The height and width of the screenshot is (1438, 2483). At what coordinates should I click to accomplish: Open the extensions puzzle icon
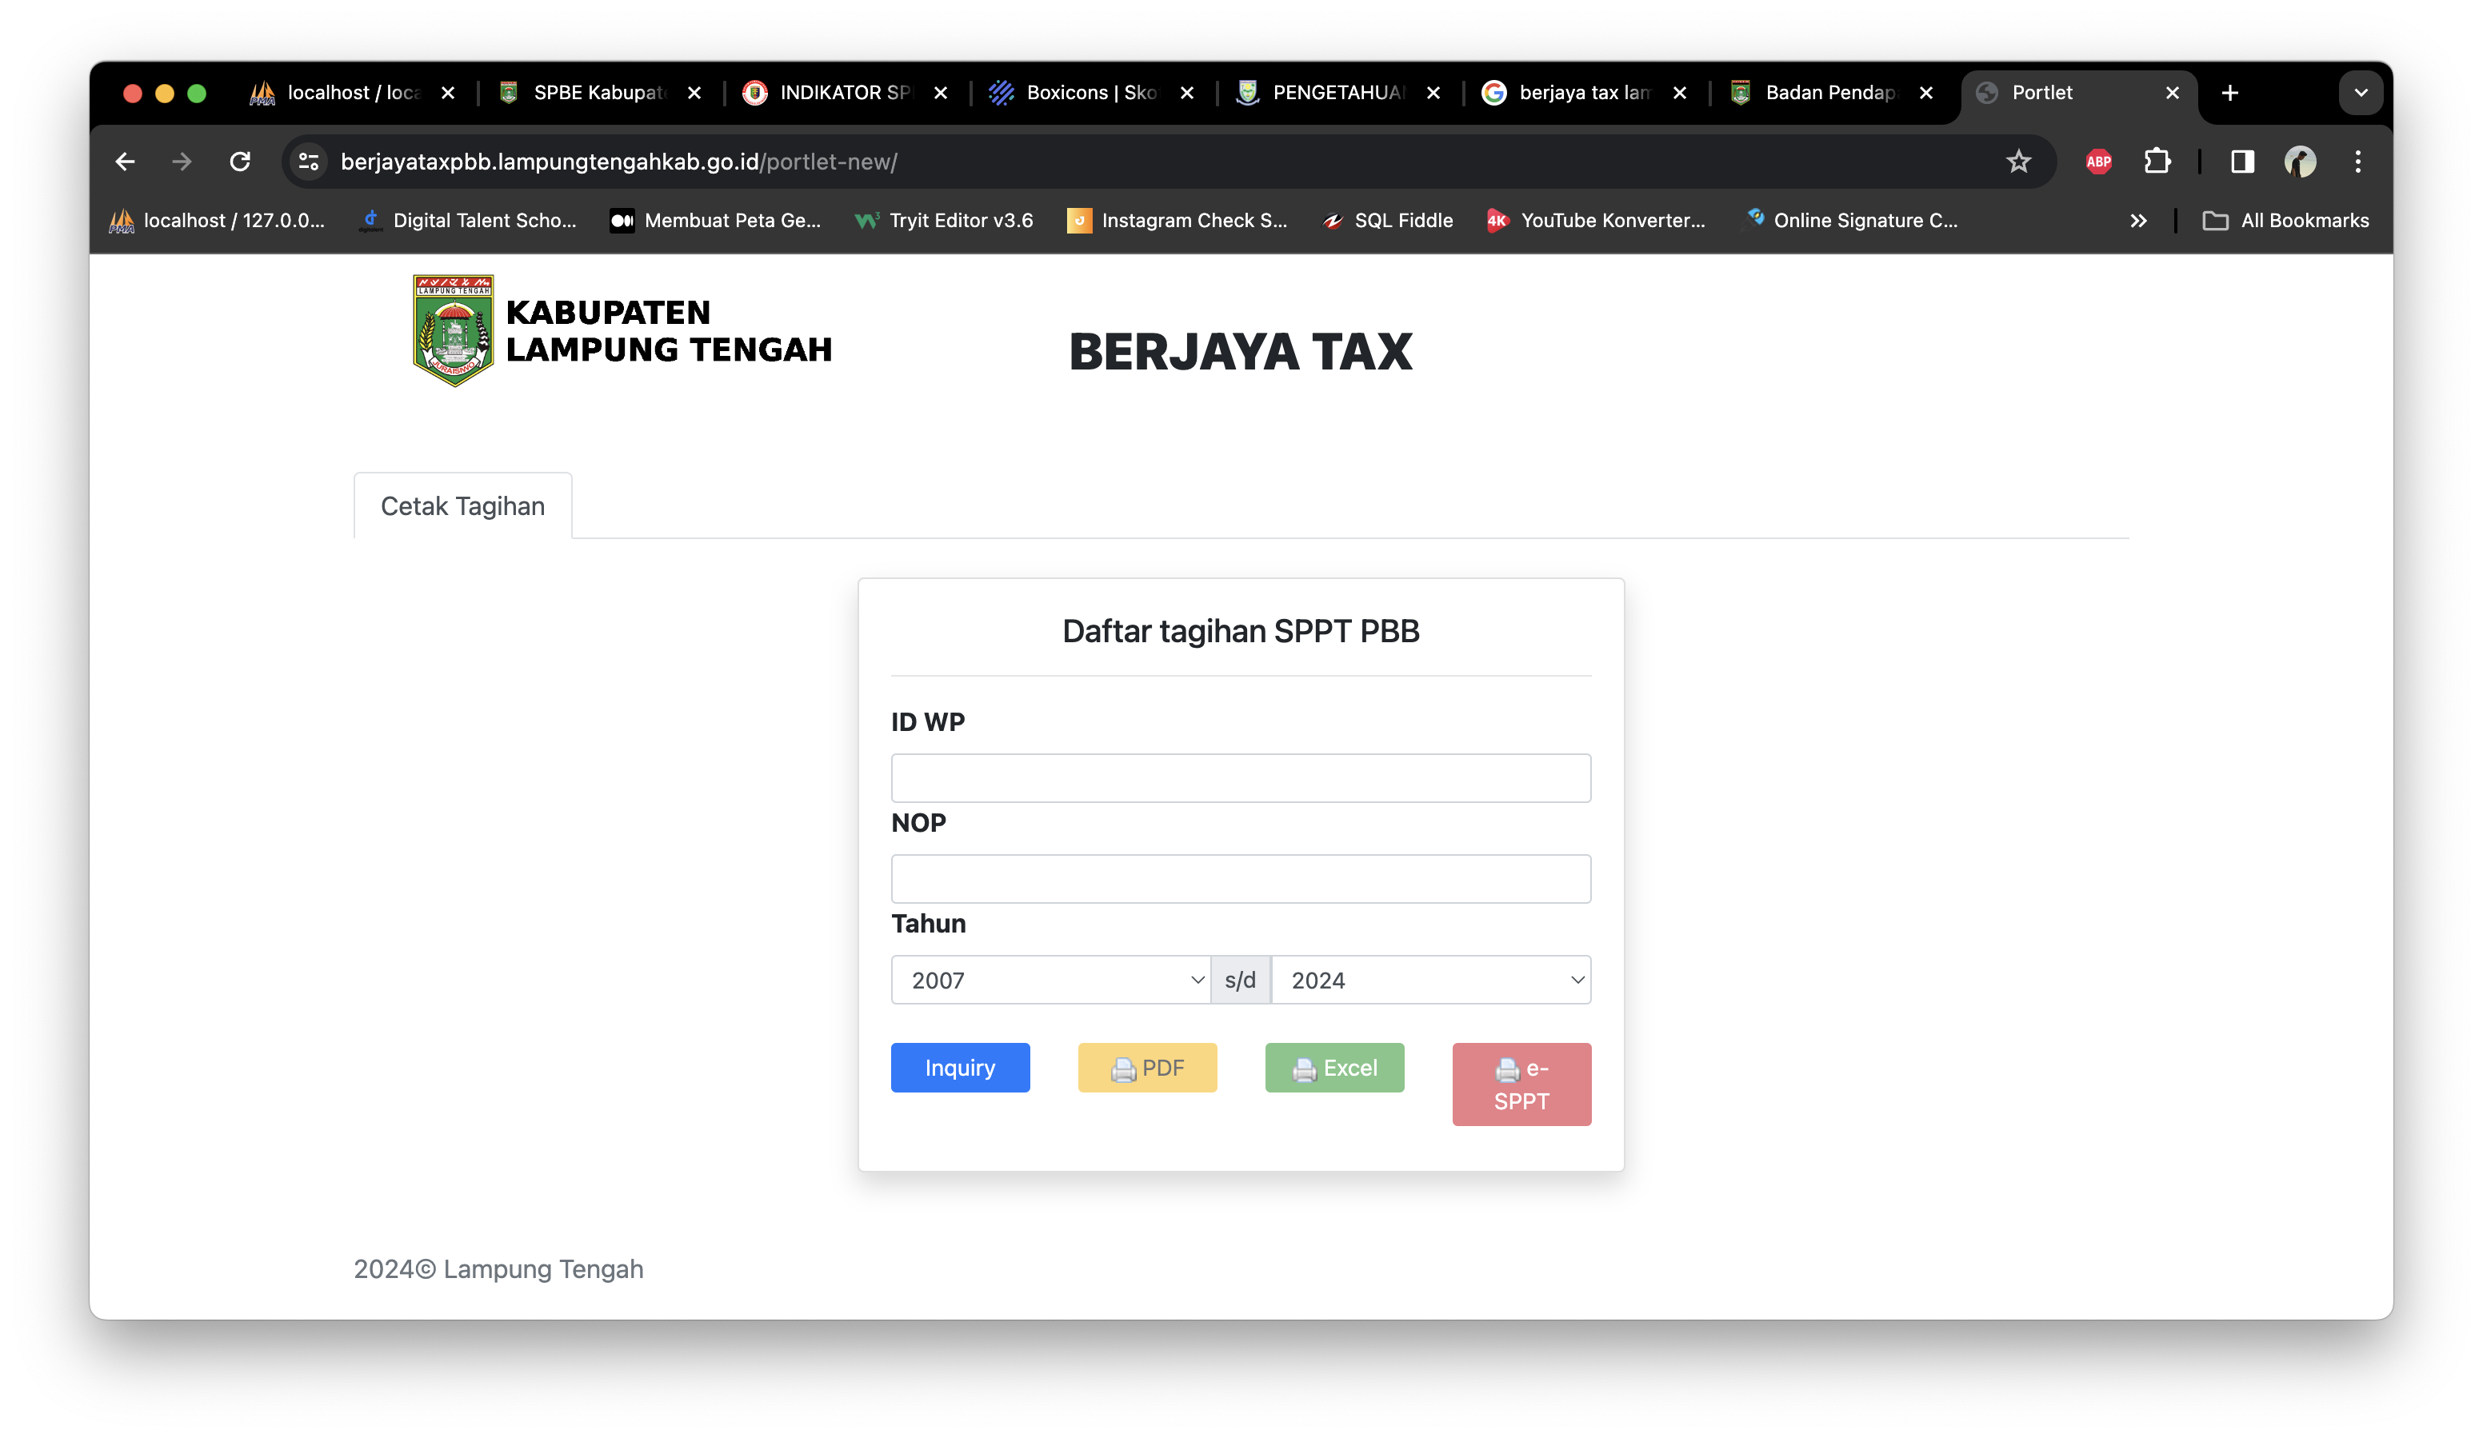tap(2157, 162)
